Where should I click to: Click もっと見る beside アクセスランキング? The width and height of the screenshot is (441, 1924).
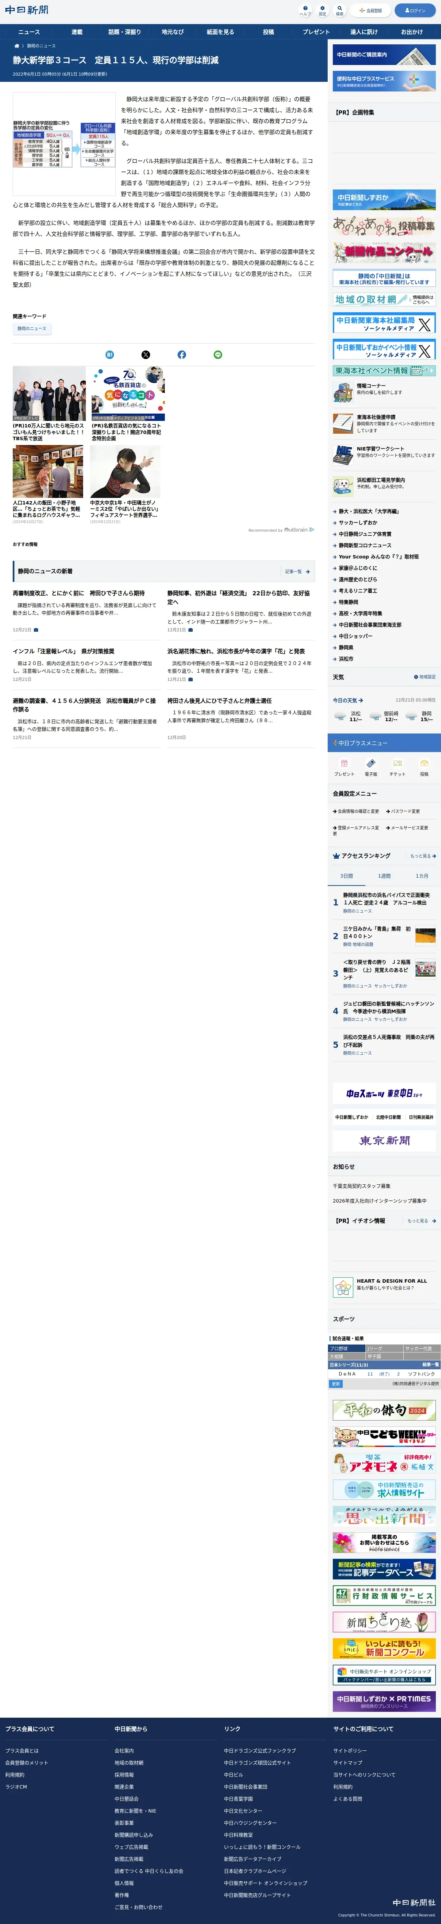click(x=423, y=856)
